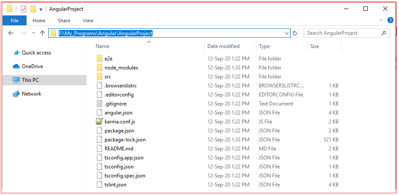The image size is (399, 195).
Task: Click the AngularProject window title text
Action: (x=66, y=9)
